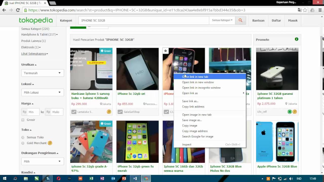Bookmark this page using the star icon
This screenshot has height=182, width=324.
[305, 10]
